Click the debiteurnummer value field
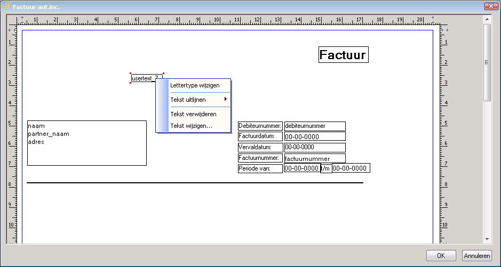The height and width of the screenshot is (267, 501). (x=315, y=126)
